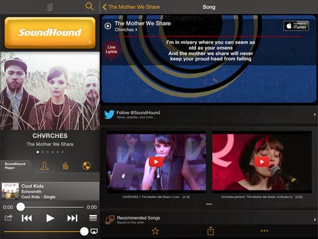Play the Cool Kids track
The height and width of the screenshot is (239, 318).
click(50, 218)
